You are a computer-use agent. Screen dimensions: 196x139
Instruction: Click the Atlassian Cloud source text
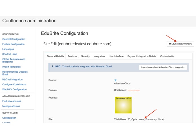[x=122, y=83]
